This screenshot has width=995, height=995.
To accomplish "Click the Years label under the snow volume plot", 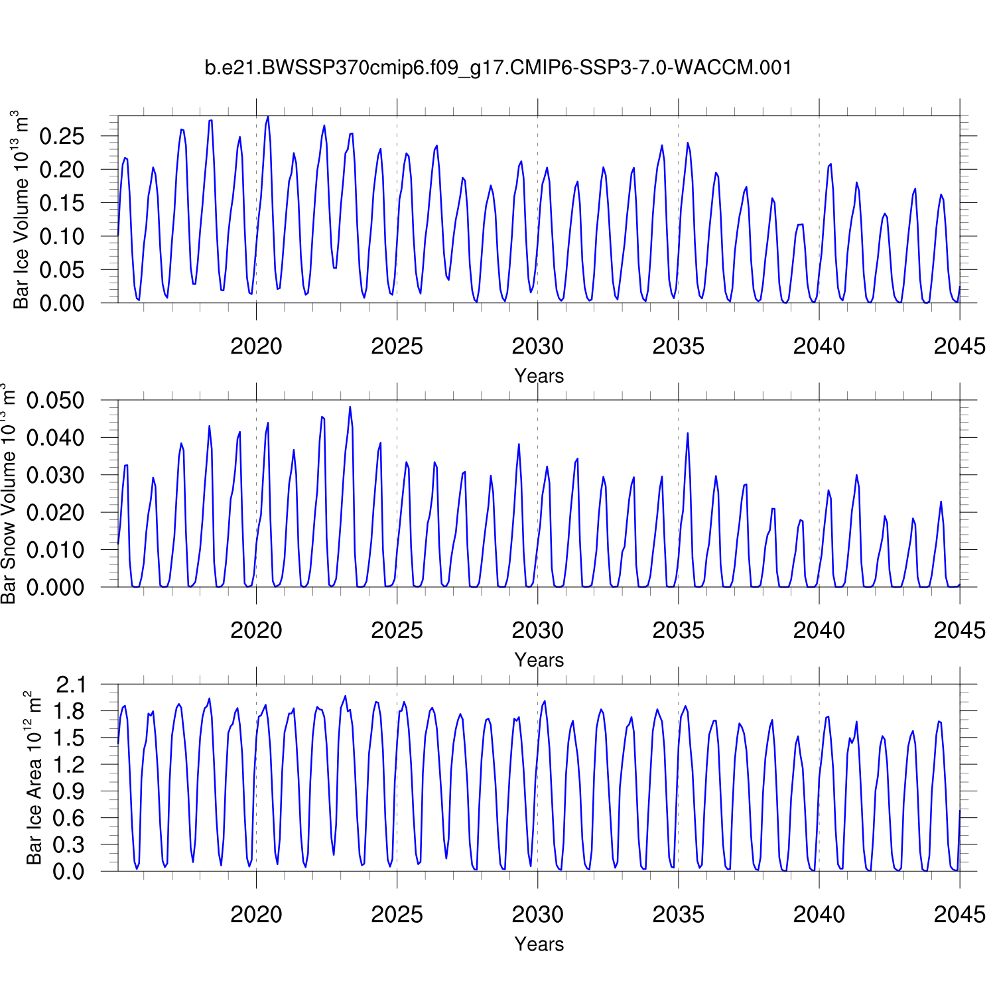I will point(539,660).
